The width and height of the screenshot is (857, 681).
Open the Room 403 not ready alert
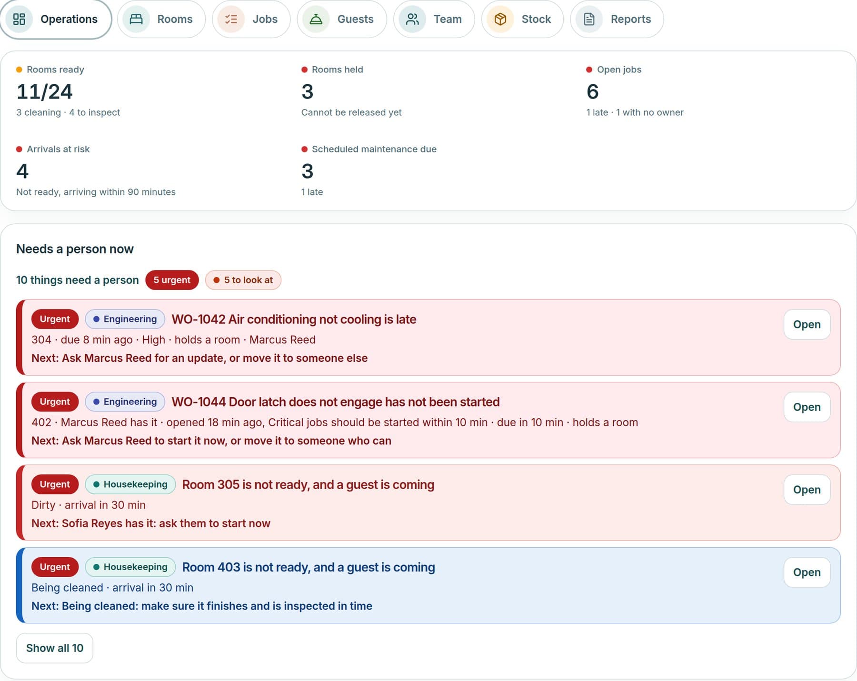coord(807,572)
